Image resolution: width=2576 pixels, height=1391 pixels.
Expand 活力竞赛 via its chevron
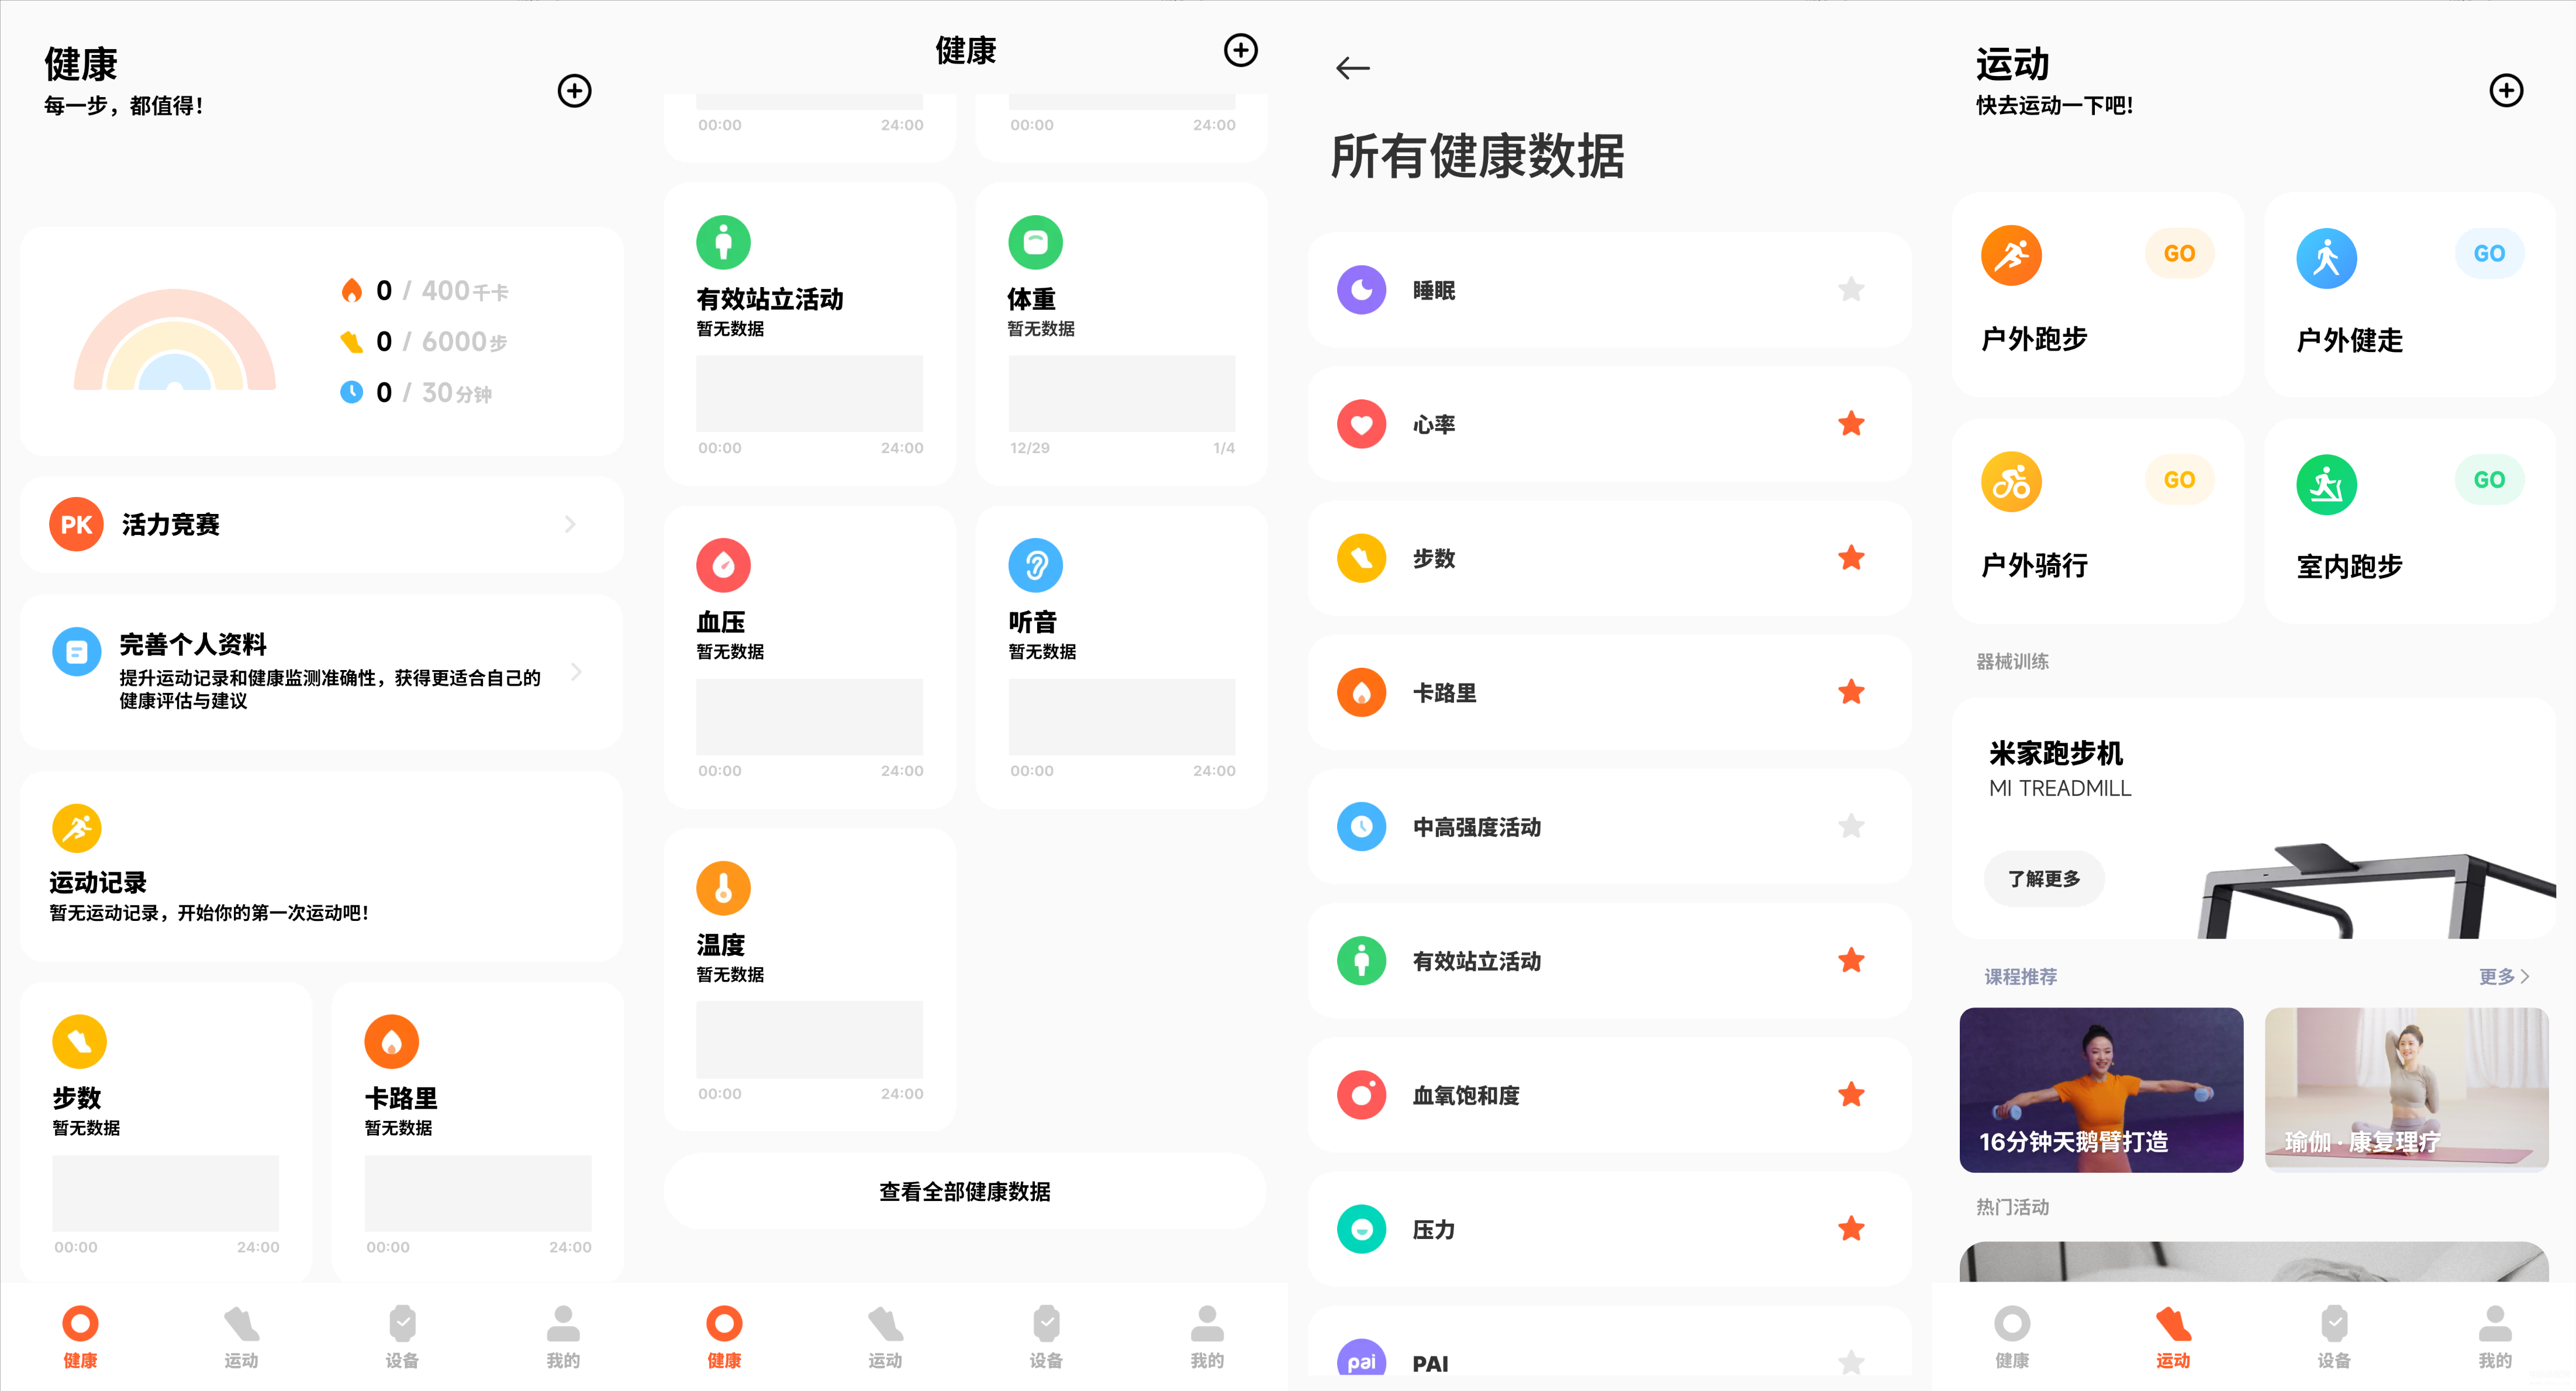click(x=570, y=524)
